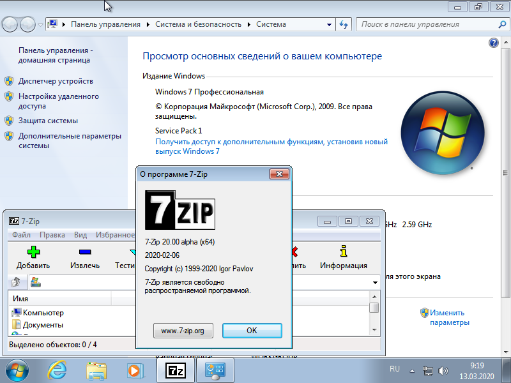Image resolution: width=511 pixels, height=383 pixels.
Task: Click the Control Panel search field
Action: point(427,24)
